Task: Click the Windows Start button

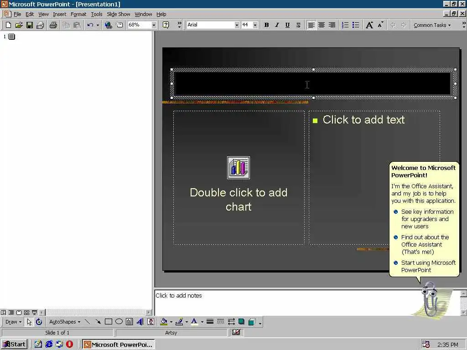Action: coord(14,345)
